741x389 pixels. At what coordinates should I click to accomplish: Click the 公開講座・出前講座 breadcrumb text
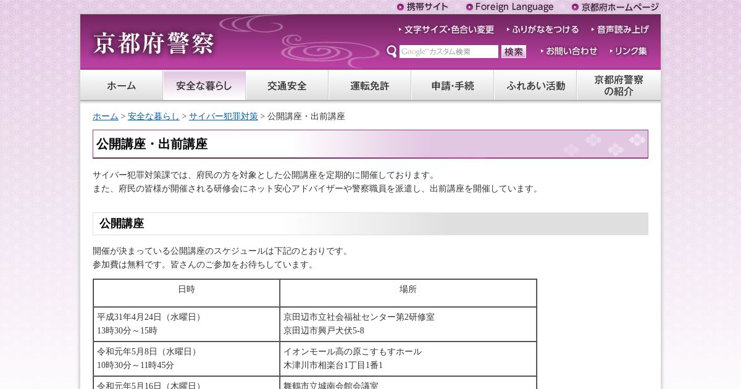pos(306,116)
